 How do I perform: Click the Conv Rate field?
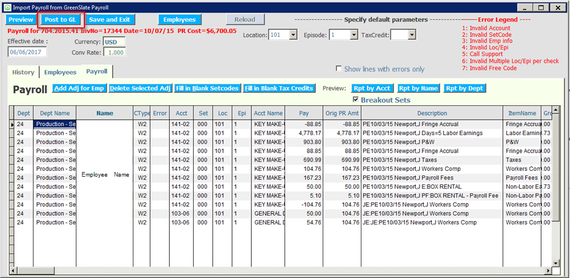tap(115, 52)
